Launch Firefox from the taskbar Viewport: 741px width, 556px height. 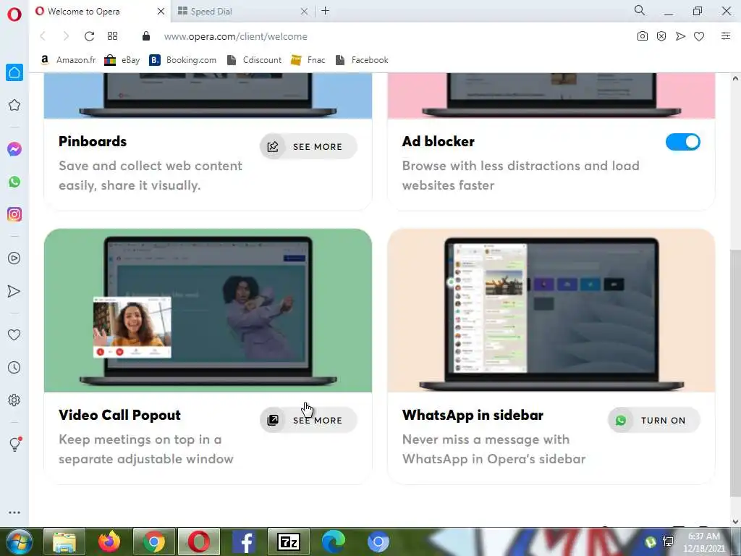(109, 542)
